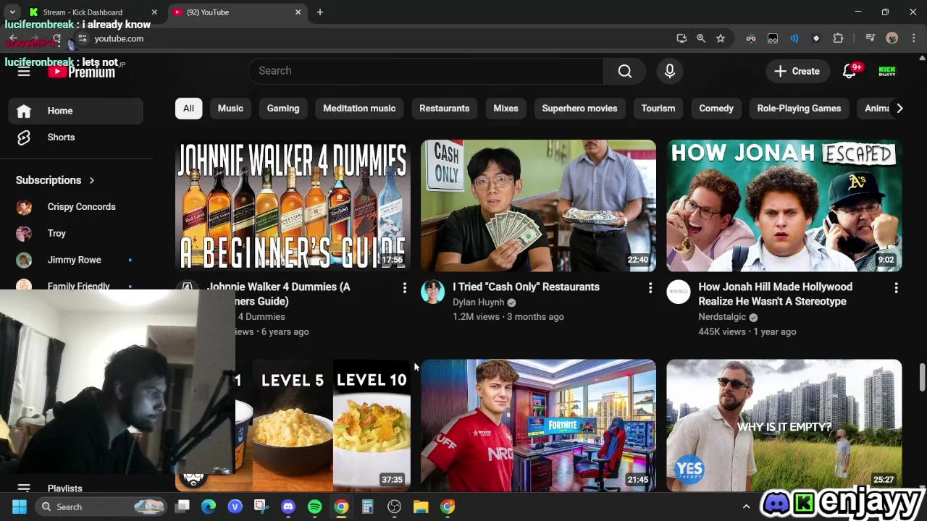Open the media controls music-note icon

pyautogui.click(x=871, y=38)
